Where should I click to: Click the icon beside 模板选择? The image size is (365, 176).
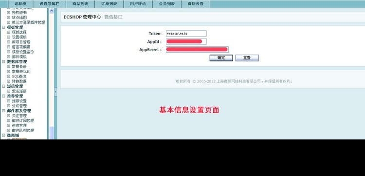pos(9,32)
